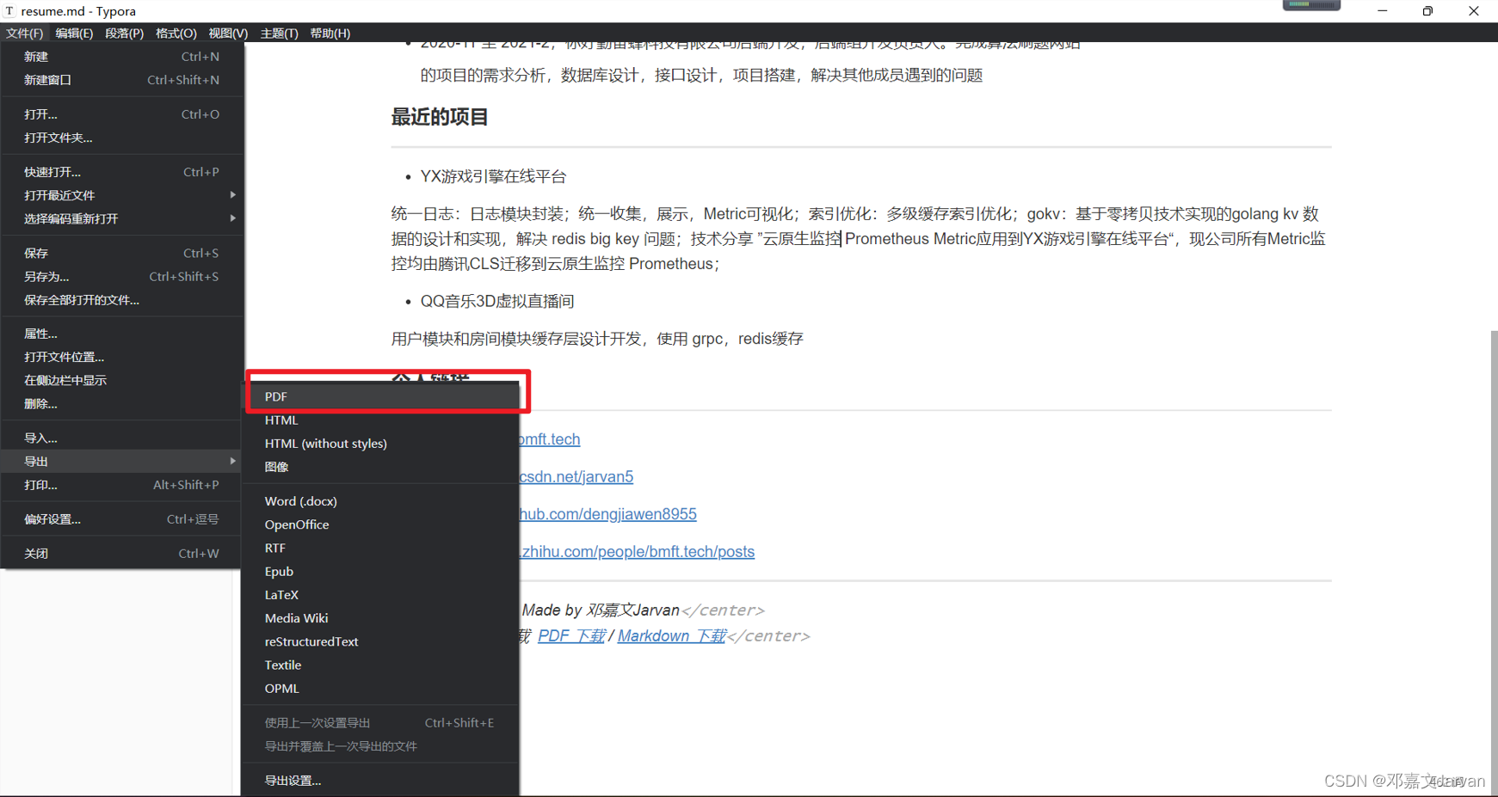Click 关闭 in the file menu
The width and height of the screenshot is (1498, 797).
[122, 554]
